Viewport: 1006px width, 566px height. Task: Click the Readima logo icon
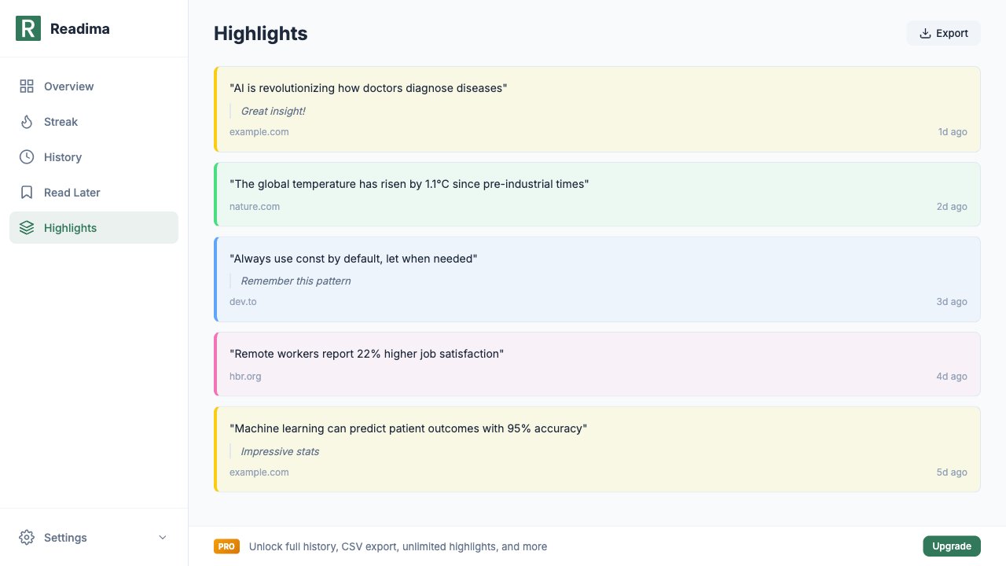click(x=28, y=28)
